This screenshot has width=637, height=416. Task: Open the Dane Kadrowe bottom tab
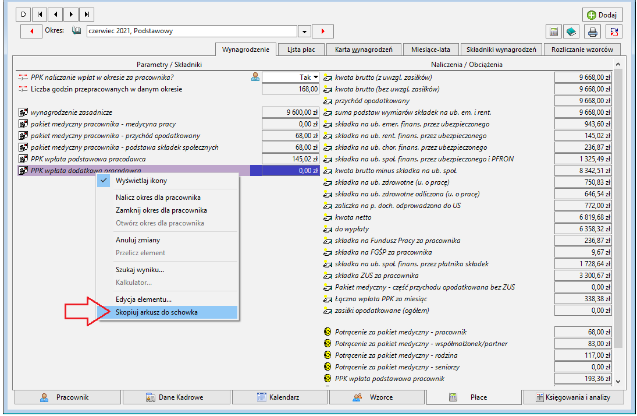pos(176,397)
